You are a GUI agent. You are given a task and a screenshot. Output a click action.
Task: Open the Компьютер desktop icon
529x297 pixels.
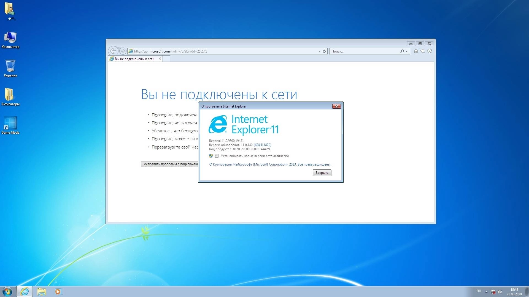click(x=10, y=40)
